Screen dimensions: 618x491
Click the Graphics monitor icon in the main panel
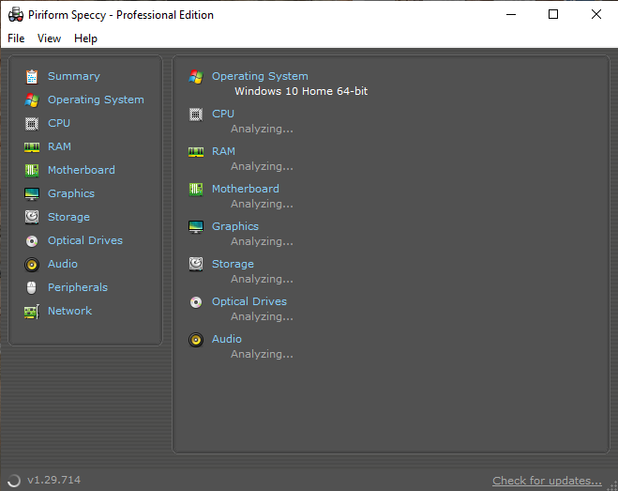click(x=196, y=226)
